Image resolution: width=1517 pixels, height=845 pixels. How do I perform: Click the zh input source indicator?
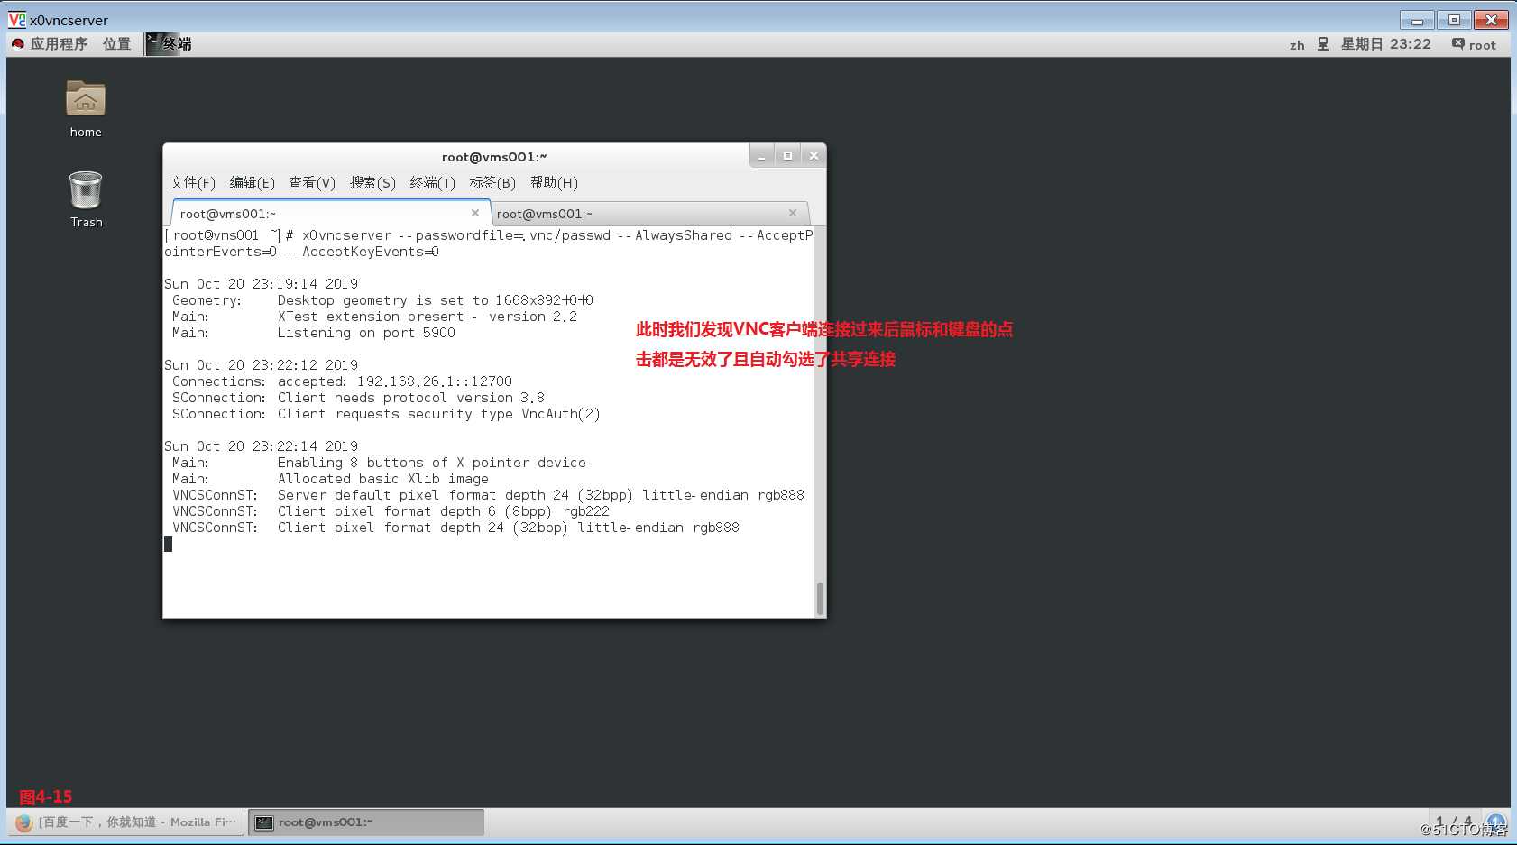click(x=1297, y=45)
